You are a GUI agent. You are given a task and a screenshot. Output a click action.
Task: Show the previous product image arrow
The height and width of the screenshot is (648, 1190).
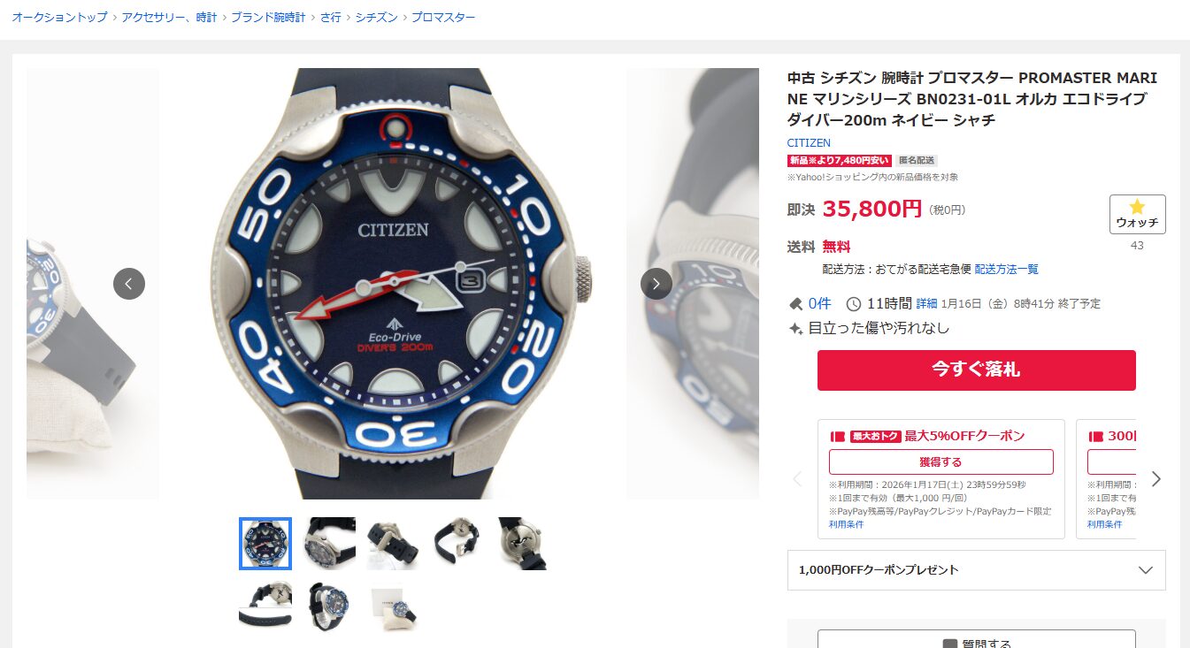click(x=129, y=284)
